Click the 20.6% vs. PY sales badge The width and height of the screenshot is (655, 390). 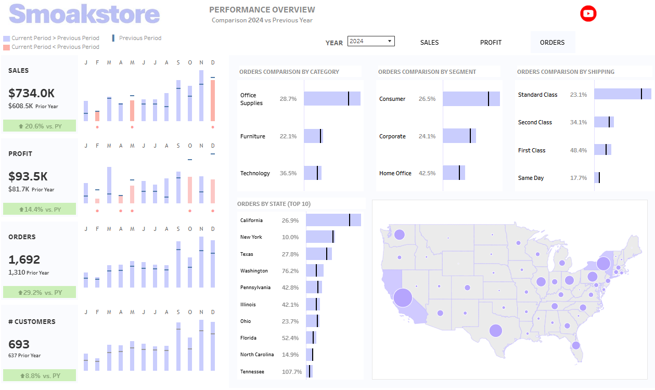40,126
